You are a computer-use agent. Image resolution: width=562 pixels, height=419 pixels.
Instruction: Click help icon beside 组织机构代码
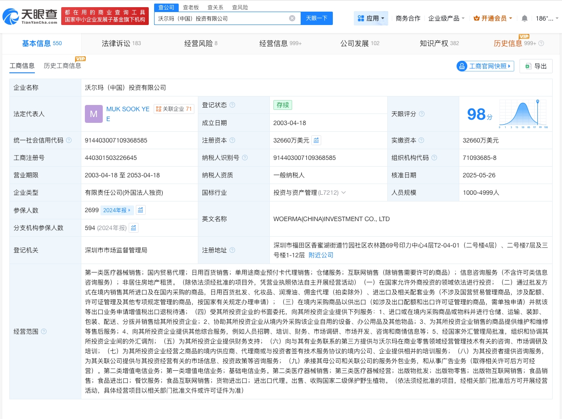pyautogui.click(x=434, y=158)
